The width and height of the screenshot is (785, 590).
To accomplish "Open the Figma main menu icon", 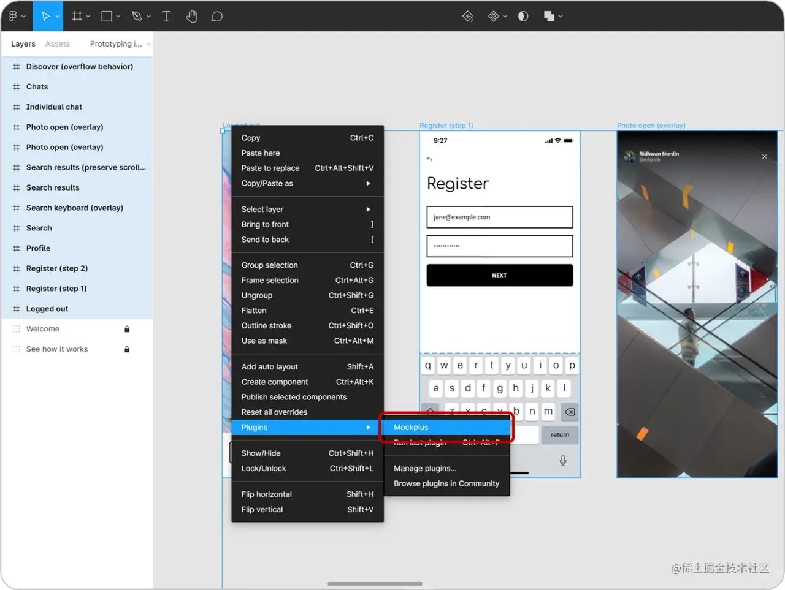I will (13, 17).
